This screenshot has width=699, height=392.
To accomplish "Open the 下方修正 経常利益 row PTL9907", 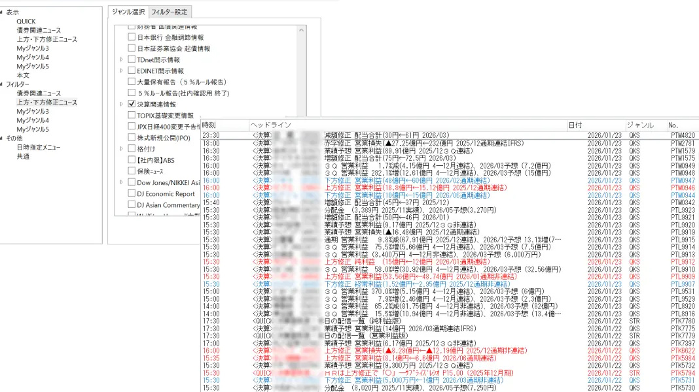I will pos(450,284).
